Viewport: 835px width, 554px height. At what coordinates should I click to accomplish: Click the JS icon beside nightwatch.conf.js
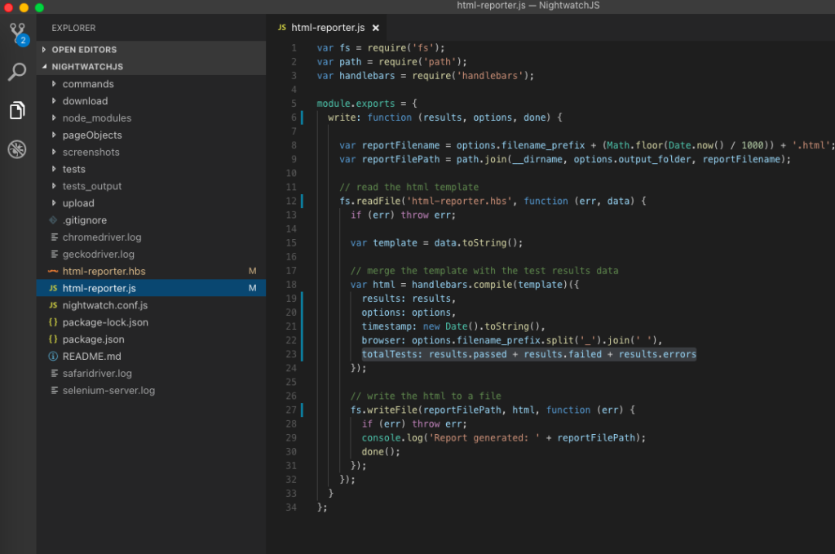click(x=52, y=305)
